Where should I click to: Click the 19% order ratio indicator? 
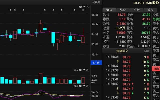coord(156,69)
